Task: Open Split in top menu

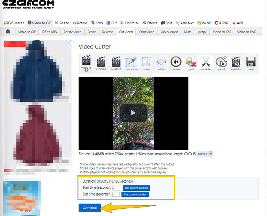Action: tap(166, 23)
